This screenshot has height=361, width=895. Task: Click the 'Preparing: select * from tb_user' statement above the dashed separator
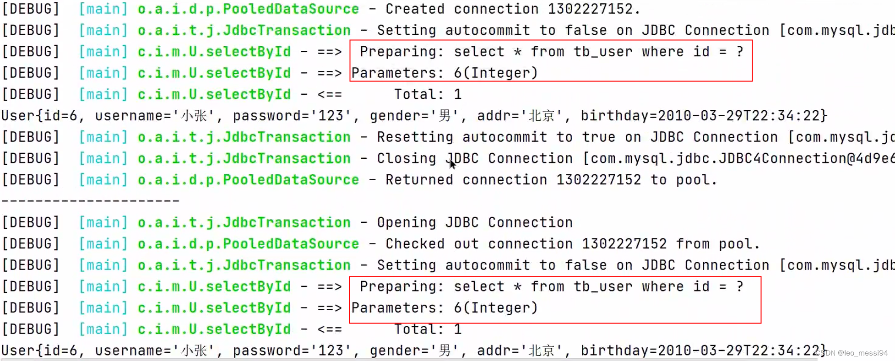[552, 52]
